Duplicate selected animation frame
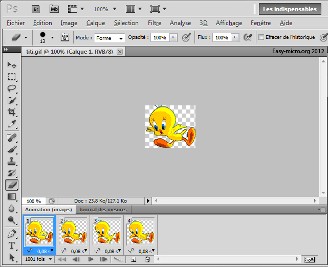 point(134,259)
